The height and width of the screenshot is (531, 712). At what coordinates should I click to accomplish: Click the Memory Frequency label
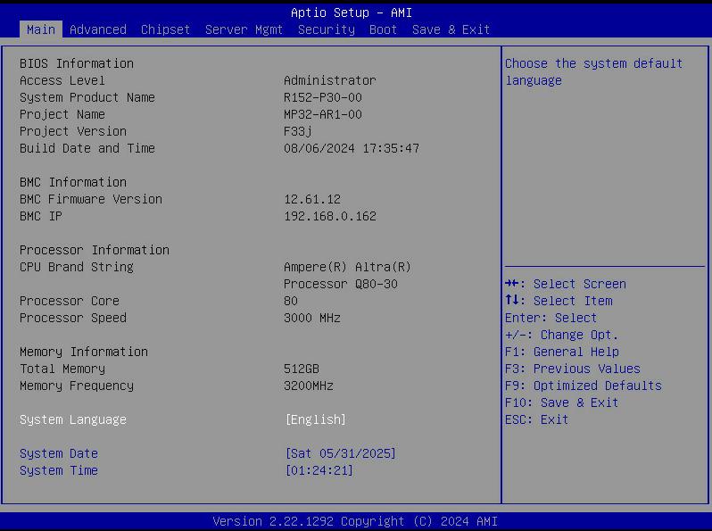pyautogui.click(x=77, y=386)
